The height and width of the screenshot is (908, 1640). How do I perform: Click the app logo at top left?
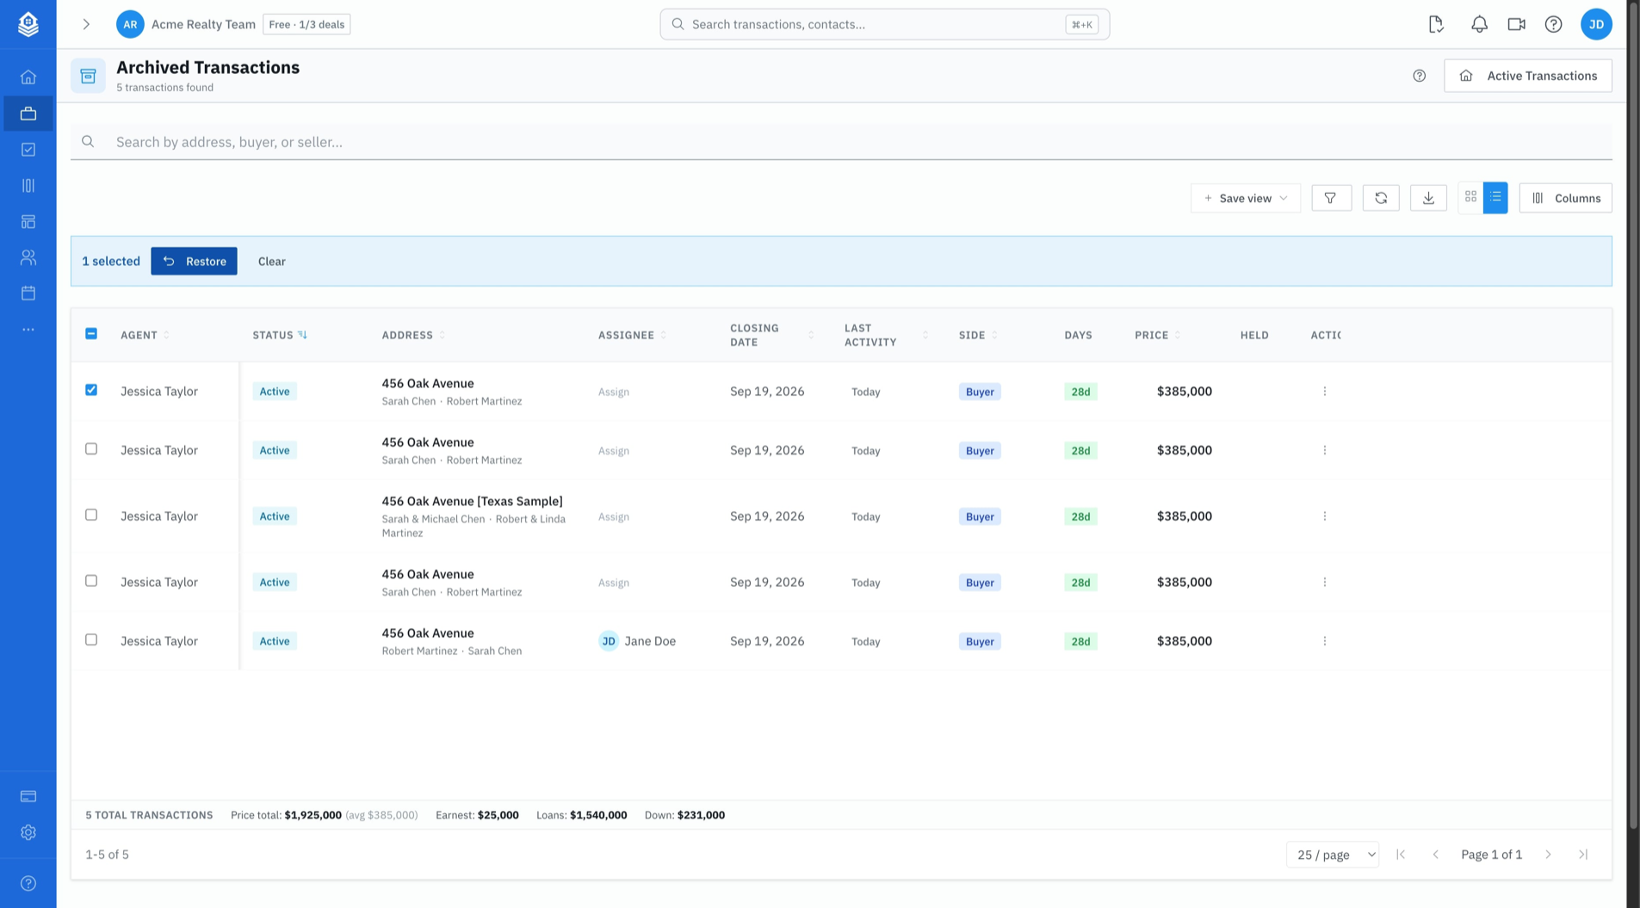[28, 24]
